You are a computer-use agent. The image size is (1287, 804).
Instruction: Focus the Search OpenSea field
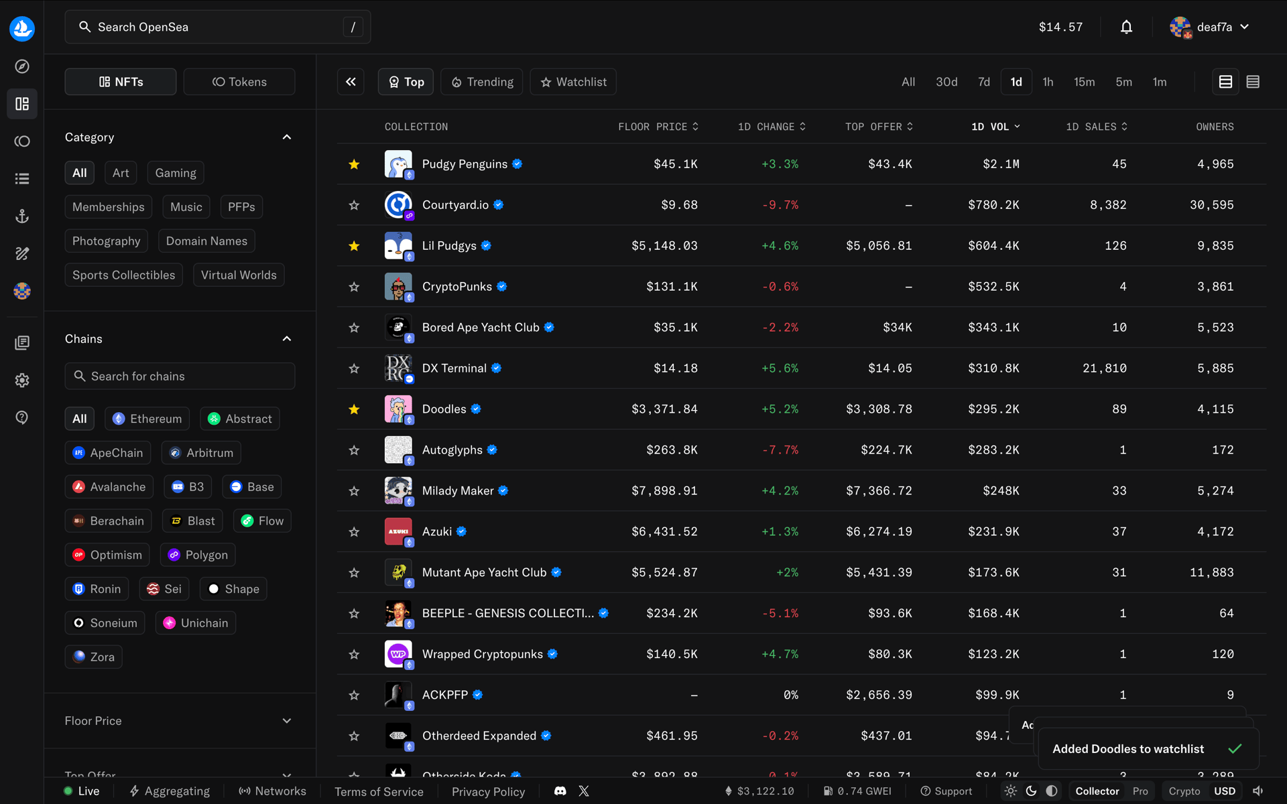click(218, 27)
